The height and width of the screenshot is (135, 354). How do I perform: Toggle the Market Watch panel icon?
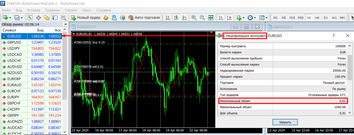[x=30, y=17]
